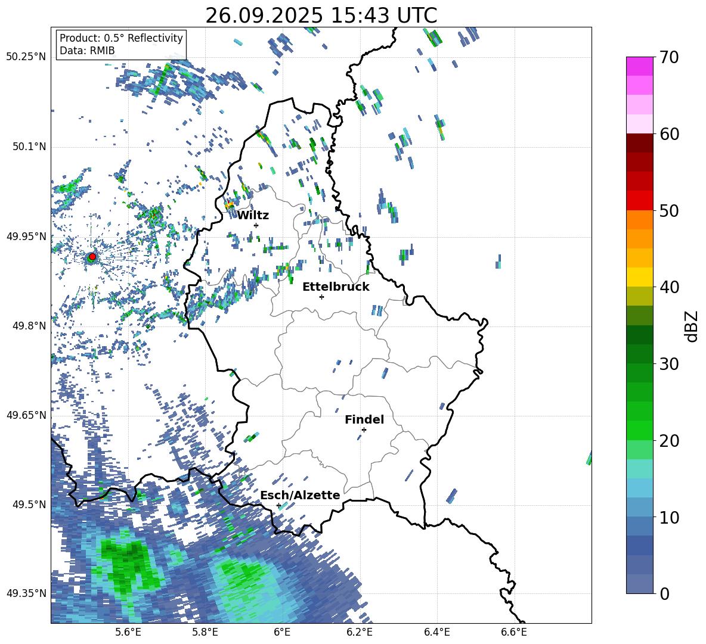Select the Ettelbruck city label
The image size is (706, 644).
click(x=336, y=287)
